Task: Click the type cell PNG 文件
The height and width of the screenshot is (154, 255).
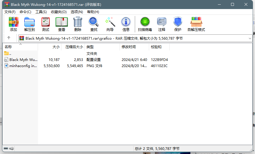Action: [94, 66]
